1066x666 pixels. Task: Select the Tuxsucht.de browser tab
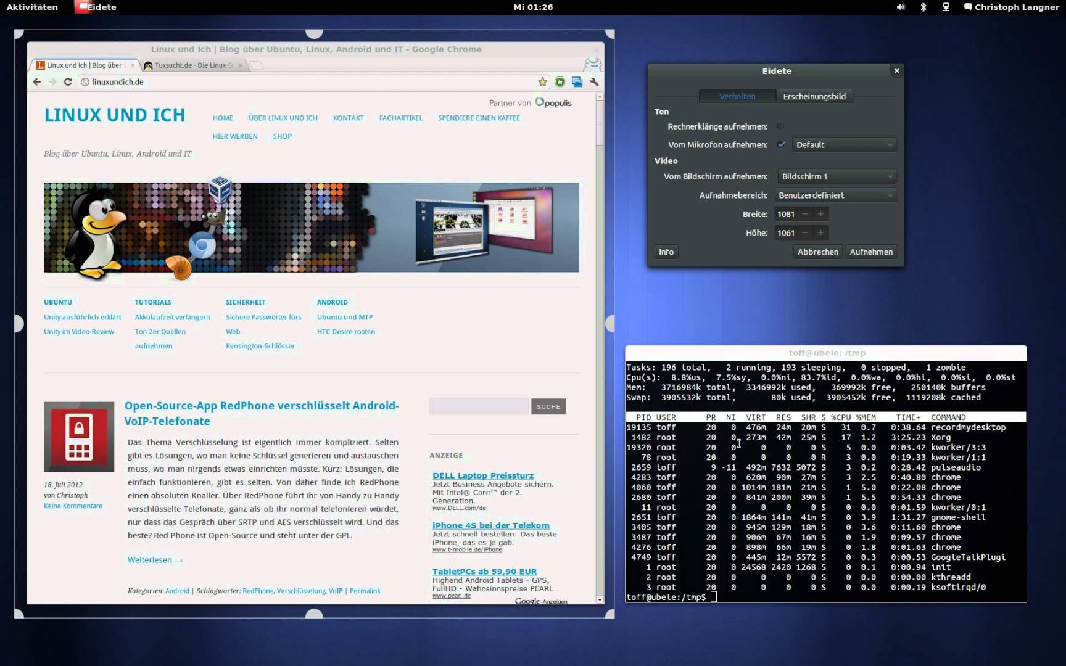192,65
